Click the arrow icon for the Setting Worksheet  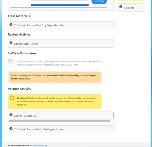pyautogui.click(x=11, y=129)
